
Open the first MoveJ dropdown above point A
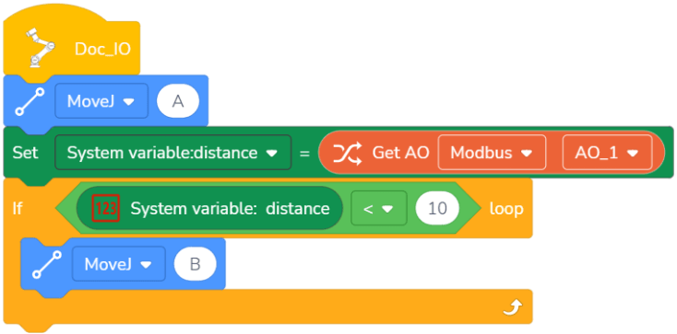click(101, 101)
